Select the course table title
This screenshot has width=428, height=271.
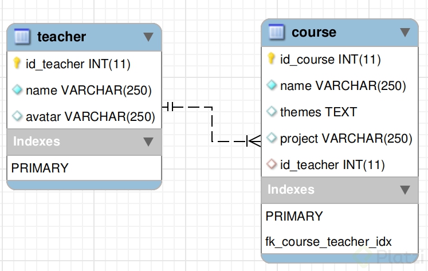pos(314,33)
